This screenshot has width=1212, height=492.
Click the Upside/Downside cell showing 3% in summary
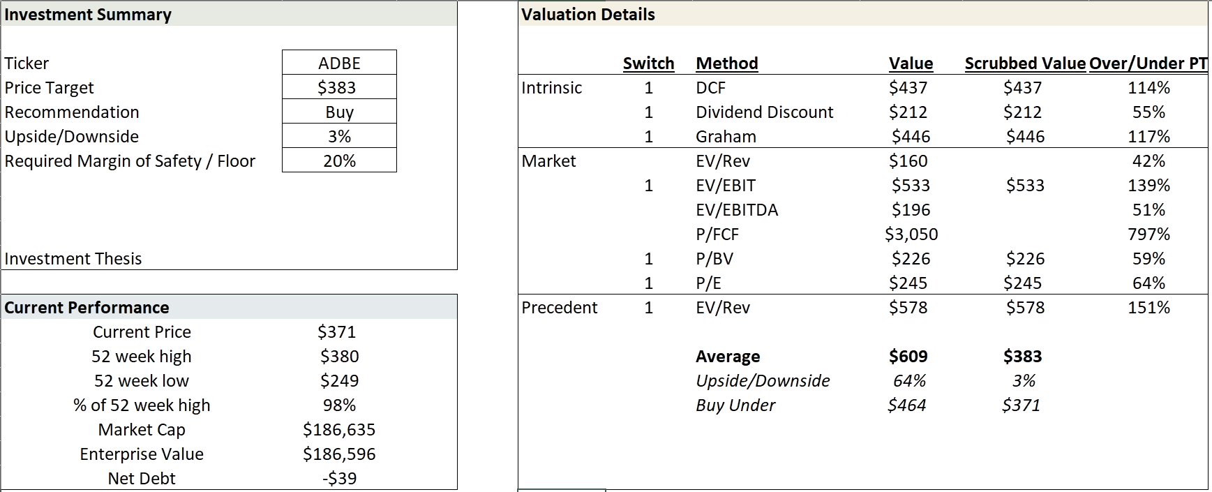tap(339, 136)
